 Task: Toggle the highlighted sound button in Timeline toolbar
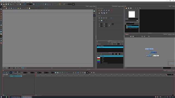pyautogui.click(x=11, y=73)
